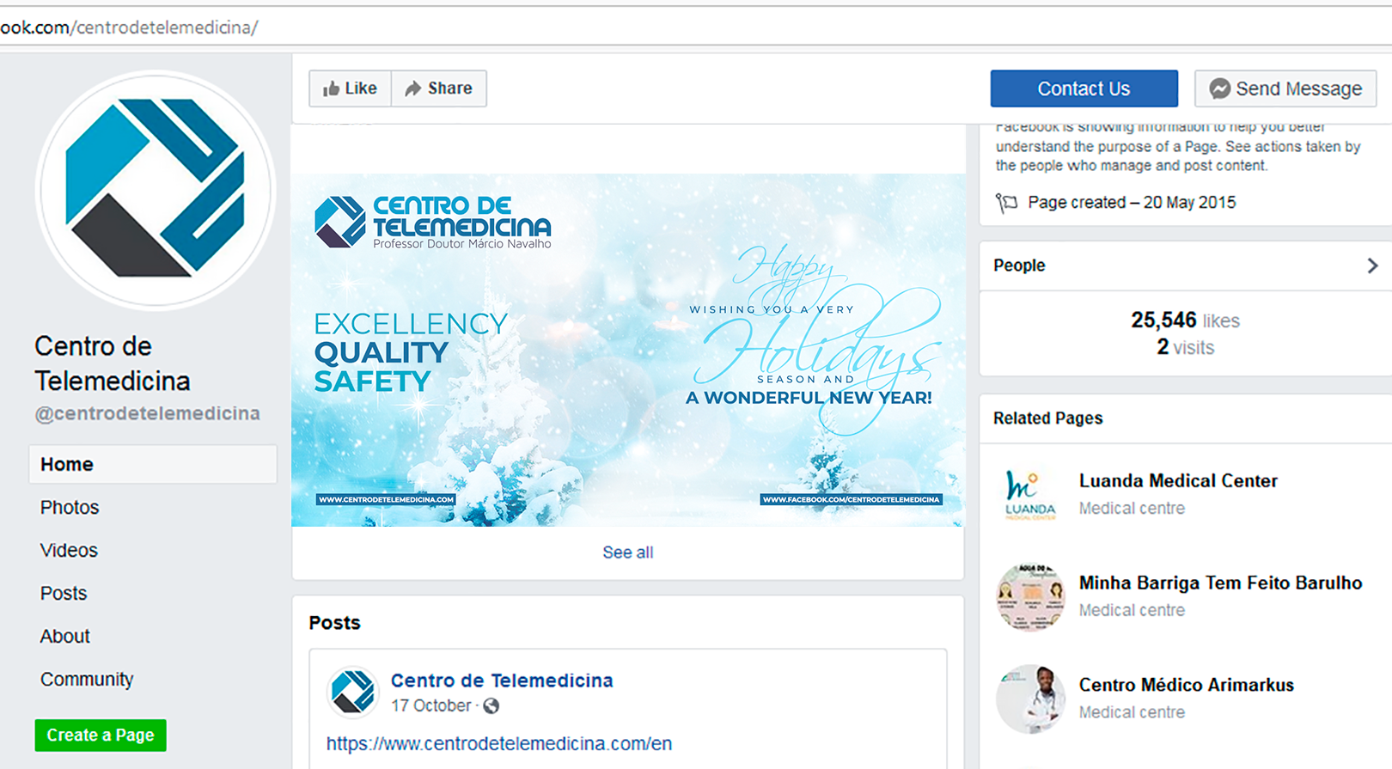1392x769 pixels.
Task: Click the Like button
Action: point(350,88)
